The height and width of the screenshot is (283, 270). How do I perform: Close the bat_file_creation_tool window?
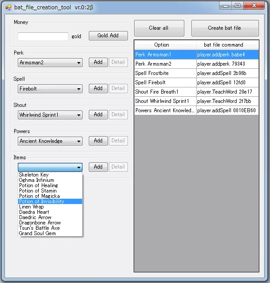click(x=254, y=6)
